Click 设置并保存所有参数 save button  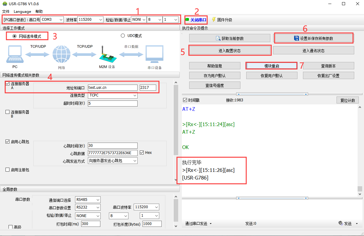[313, 38]
